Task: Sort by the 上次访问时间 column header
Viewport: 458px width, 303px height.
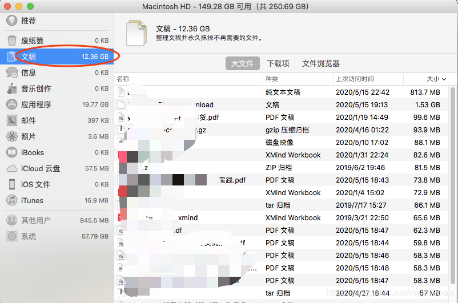Action: pos(355,79)
